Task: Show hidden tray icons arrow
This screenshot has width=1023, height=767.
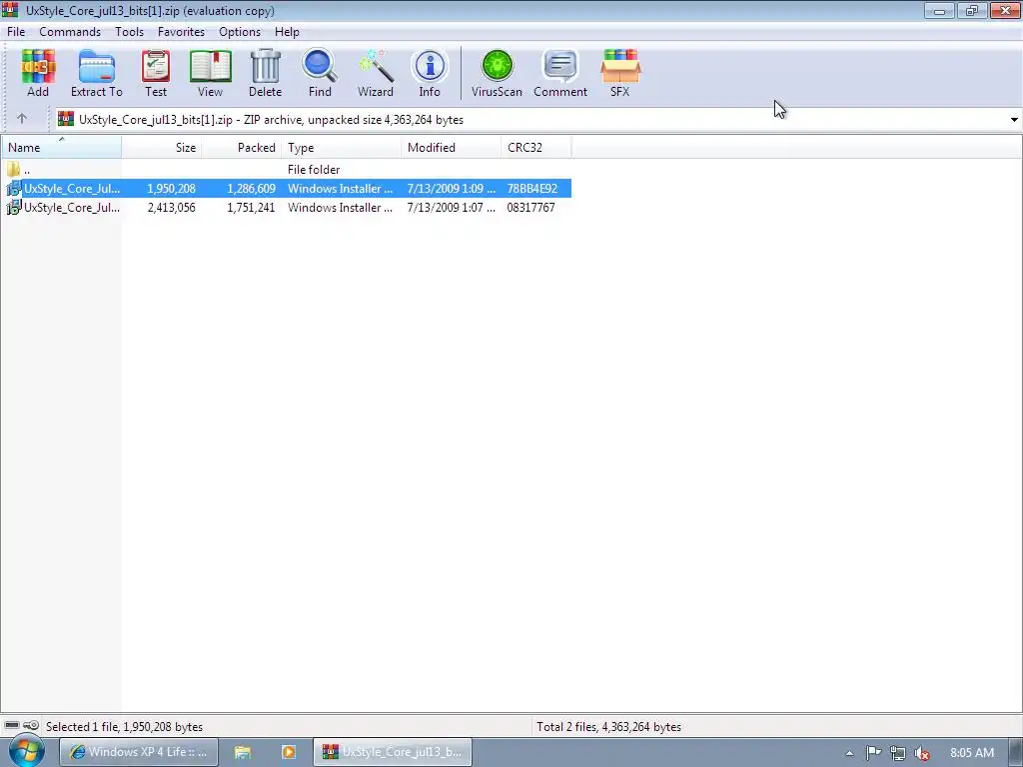Action: point(849,753)
